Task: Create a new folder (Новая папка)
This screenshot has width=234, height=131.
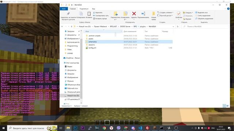Action: click(x=154, y=16)
